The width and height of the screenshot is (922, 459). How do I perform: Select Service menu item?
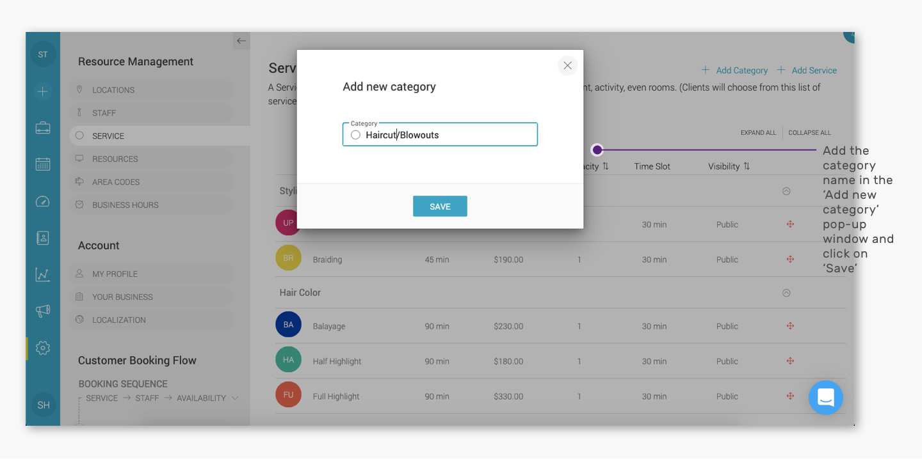click(x=159, y=136)
